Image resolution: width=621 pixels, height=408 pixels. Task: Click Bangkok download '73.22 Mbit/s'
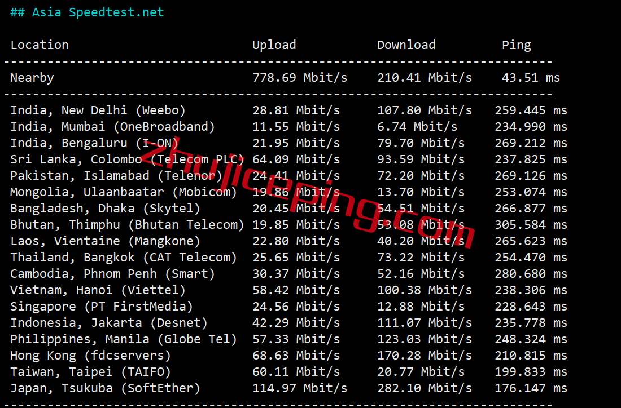pyautogui.click(x=421, y=258)
